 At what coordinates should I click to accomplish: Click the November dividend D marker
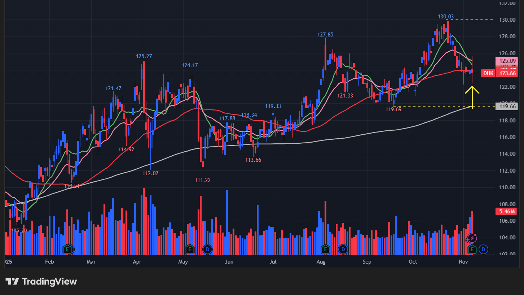click(484, 249)
